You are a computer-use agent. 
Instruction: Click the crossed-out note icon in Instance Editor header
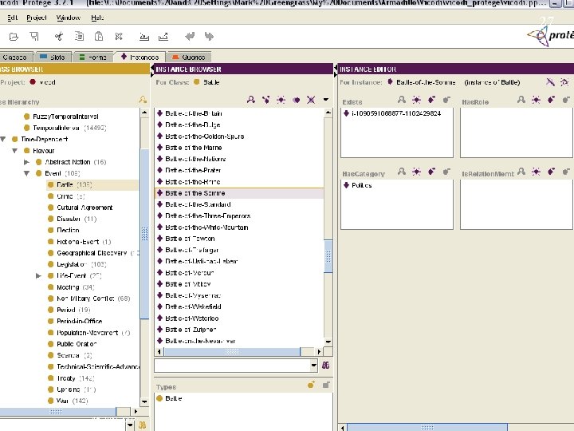point(550,82)
